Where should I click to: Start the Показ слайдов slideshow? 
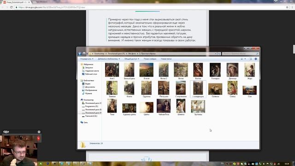coord(150,59)
